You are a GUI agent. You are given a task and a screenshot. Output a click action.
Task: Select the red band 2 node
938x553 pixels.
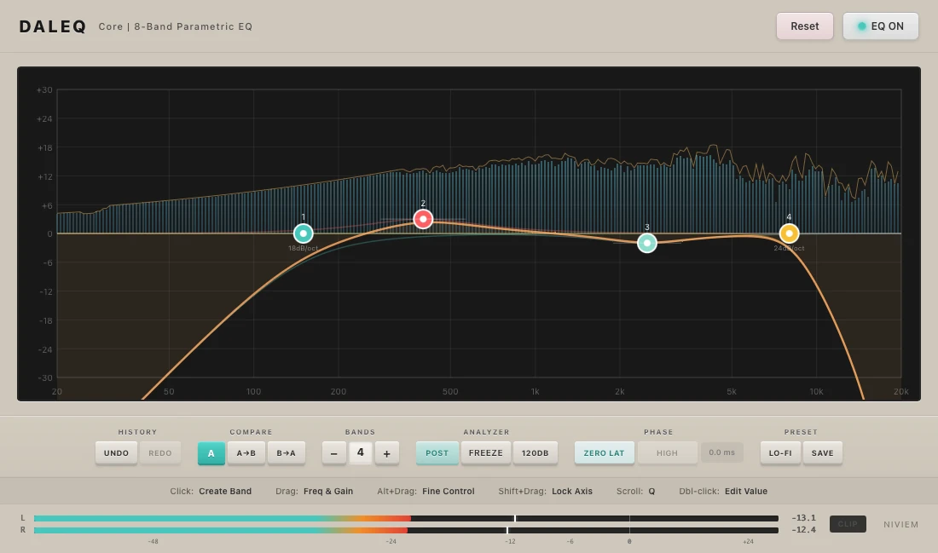point(423,219)
